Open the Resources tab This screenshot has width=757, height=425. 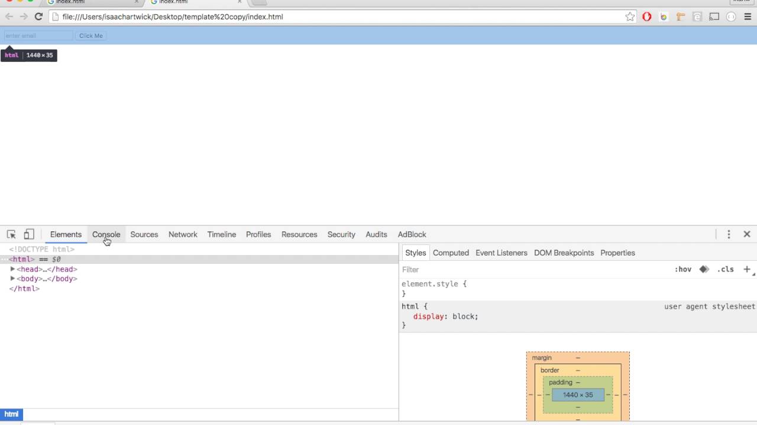[x=299, y=234]
